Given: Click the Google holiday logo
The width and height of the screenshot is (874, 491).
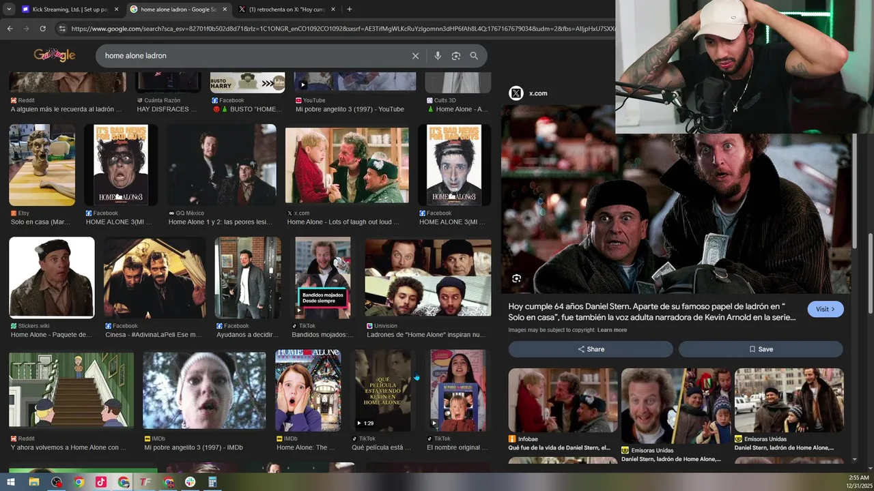Looking at the screenshot, I should (x=55, y=55).
